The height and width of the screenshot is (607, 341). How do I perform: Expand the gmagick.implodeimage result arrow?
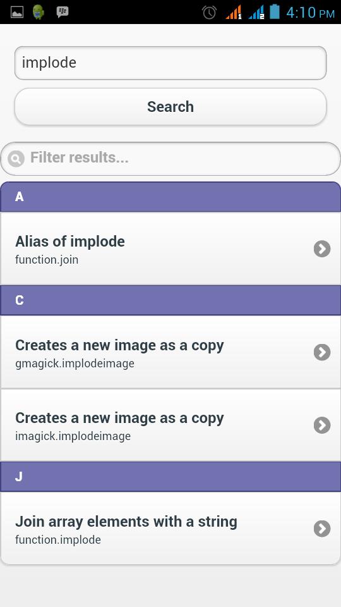322,352
